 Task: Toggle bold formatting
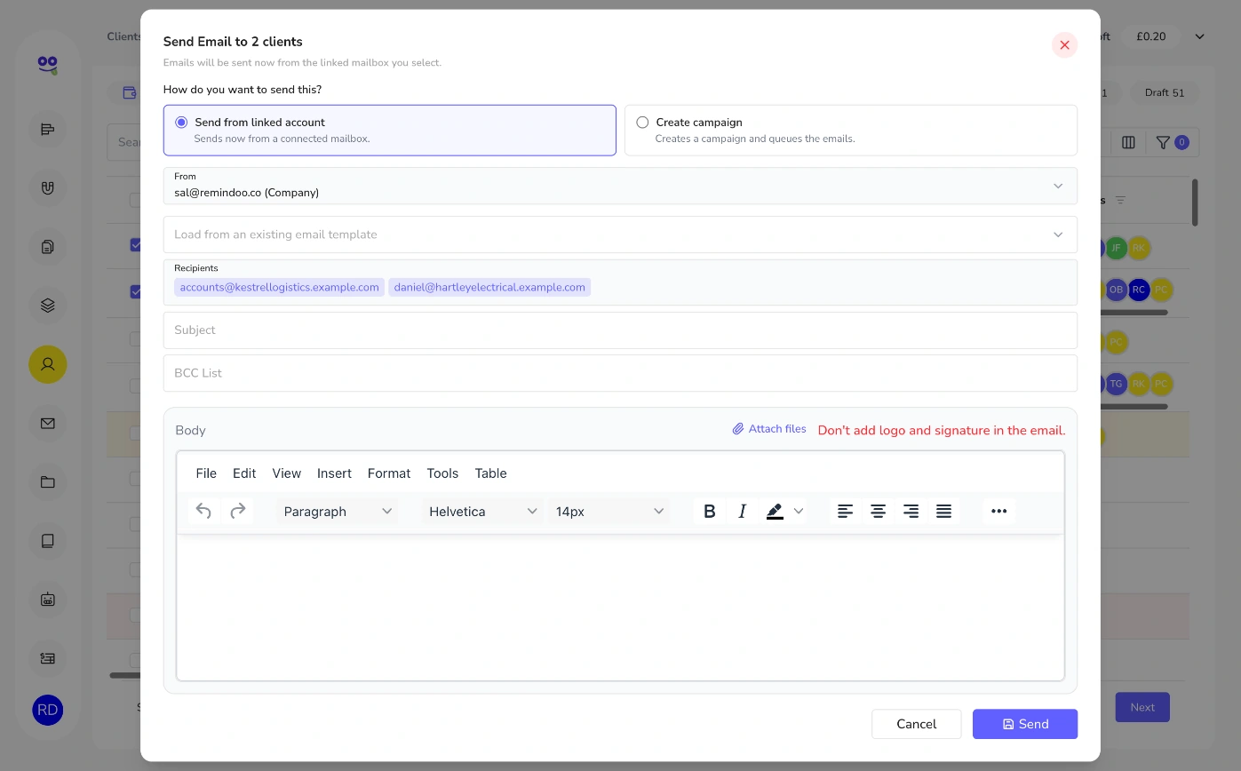pos(709,511)
